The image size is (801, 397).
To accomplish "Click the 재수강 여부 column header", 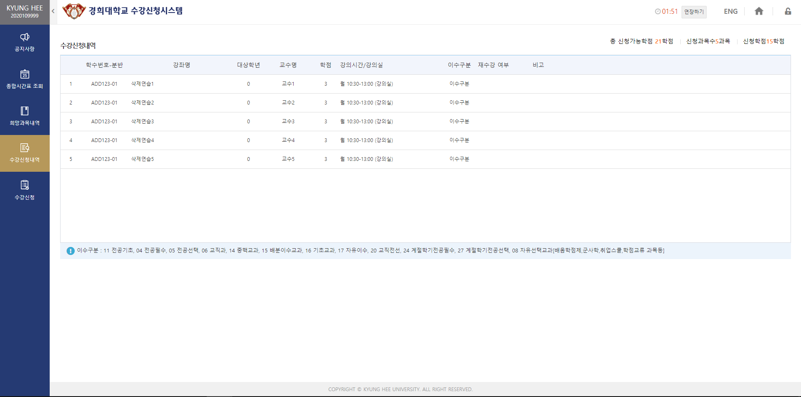I will pos(493,65).
